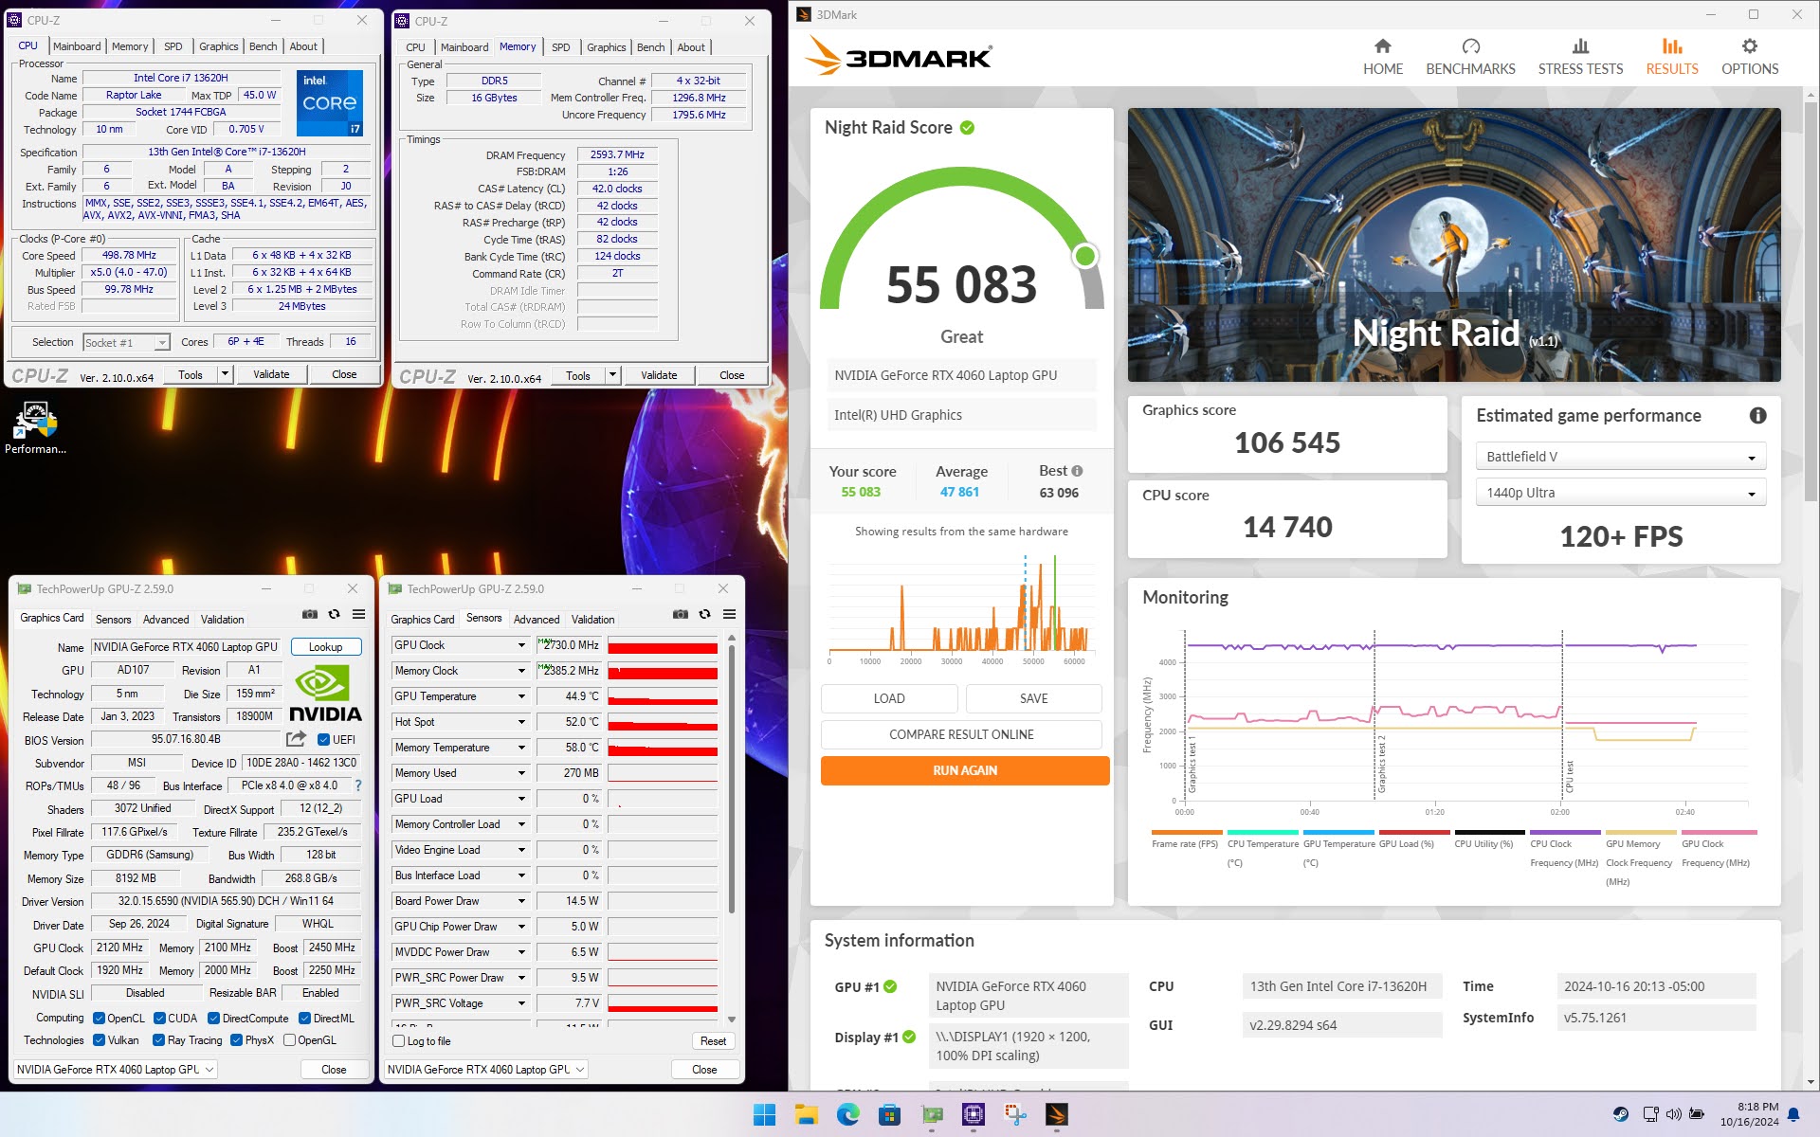
Task: Take screenshot in GPU-Z Graphics Card window
Action: click(x=309, y=614)
